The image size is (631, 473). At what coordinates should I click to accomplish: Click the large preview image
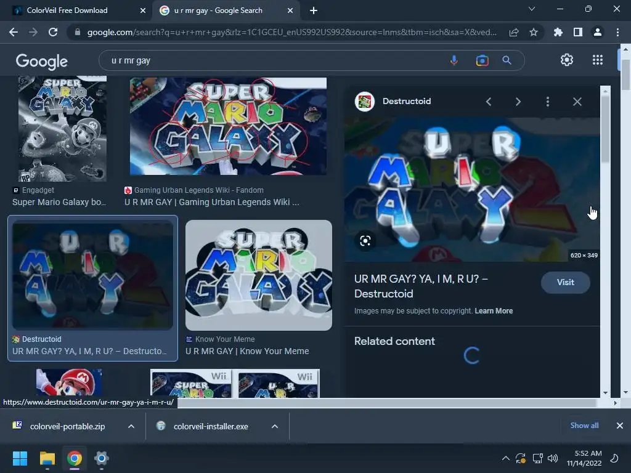coord(471,190)
